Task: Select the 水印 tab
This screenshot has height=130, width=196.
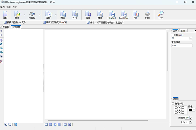Action: tap(175, 99)
